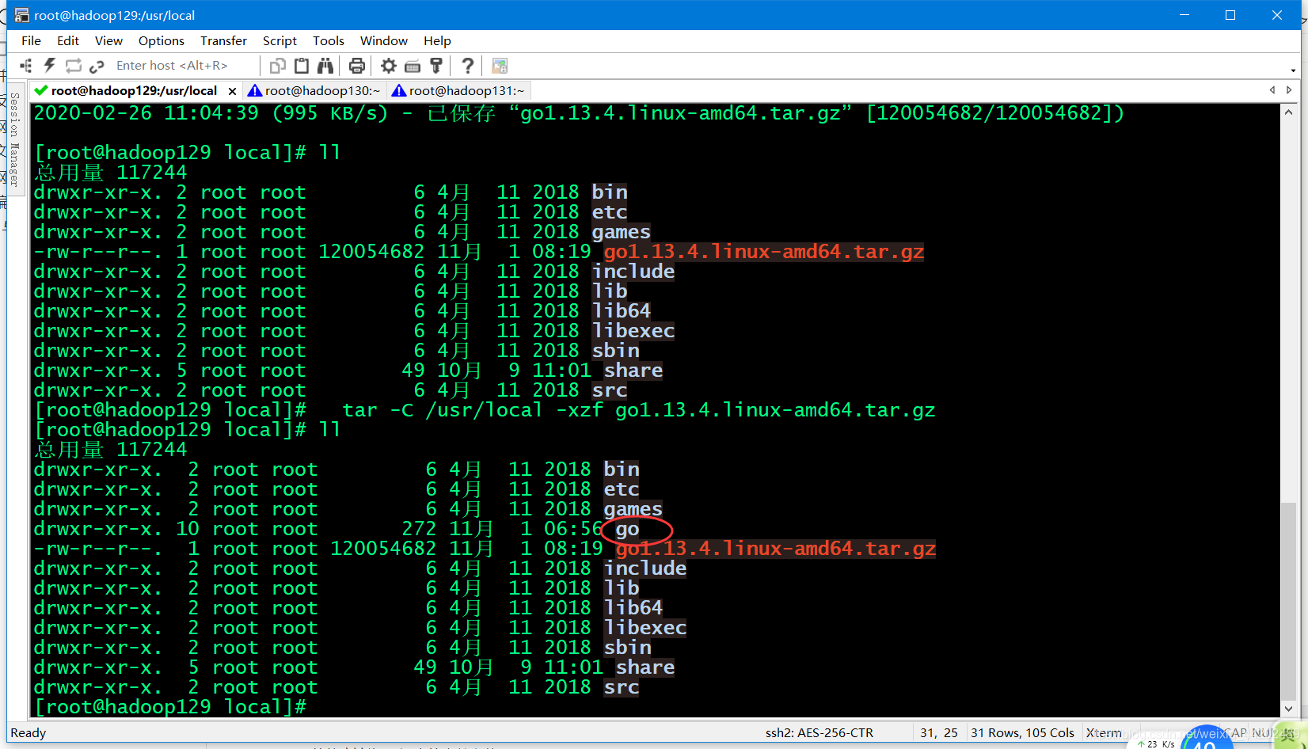Click the toolbar overflow dropdown arrow
The height and width of the screenshot is (749, 1308).
point(1293,70)
